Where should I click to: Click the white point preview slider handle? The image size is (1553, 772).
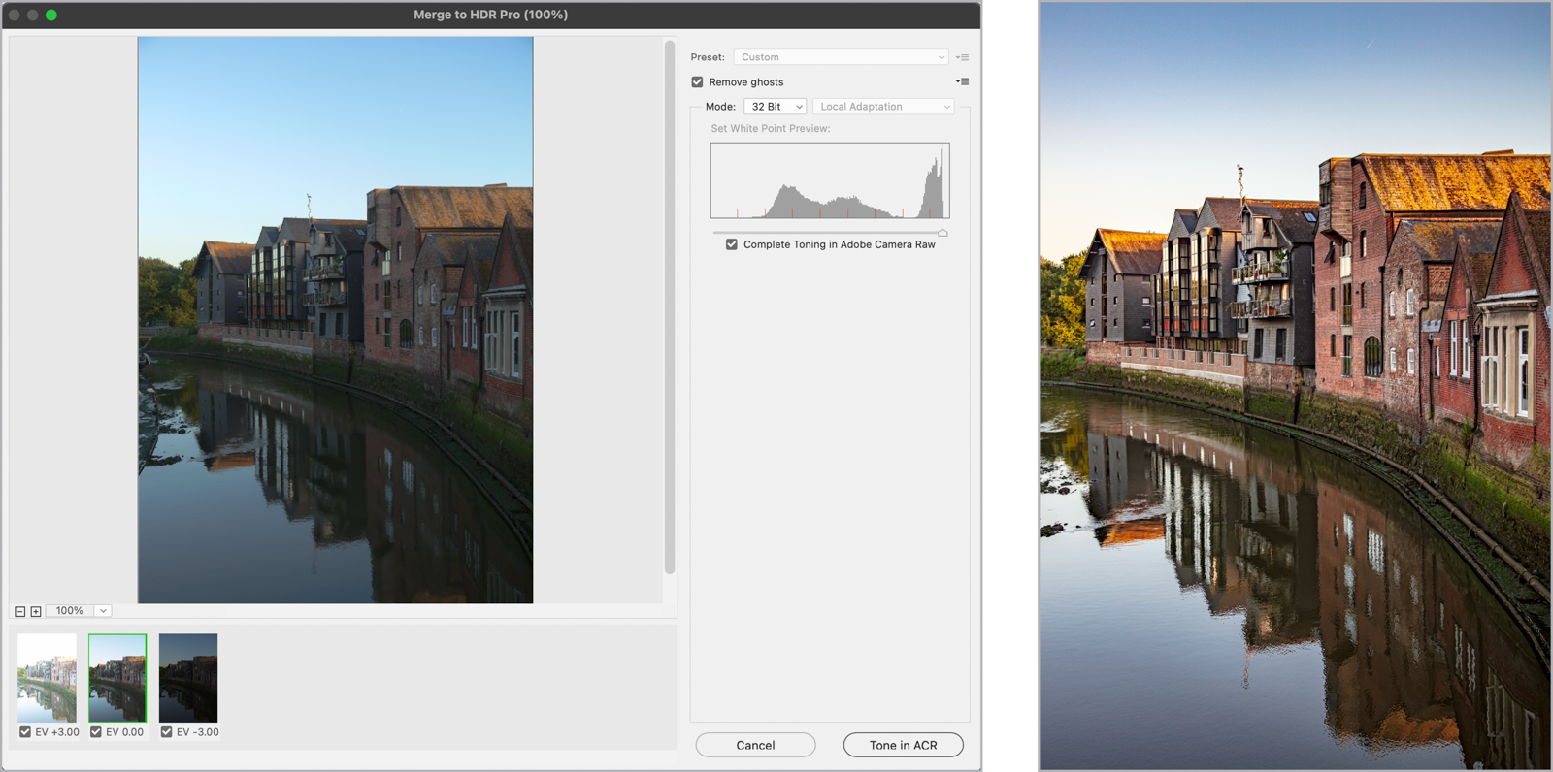(942, 233)
